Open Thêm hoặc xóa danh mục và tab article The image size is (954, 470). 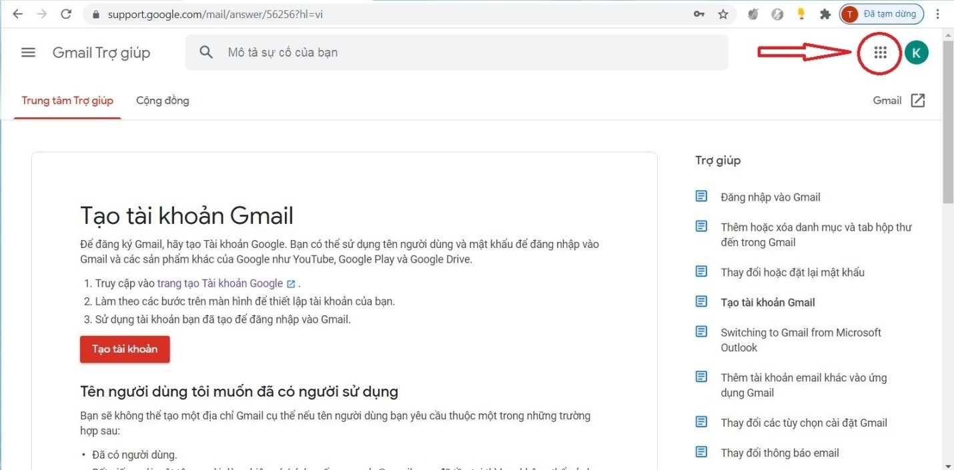click(816, 235)
